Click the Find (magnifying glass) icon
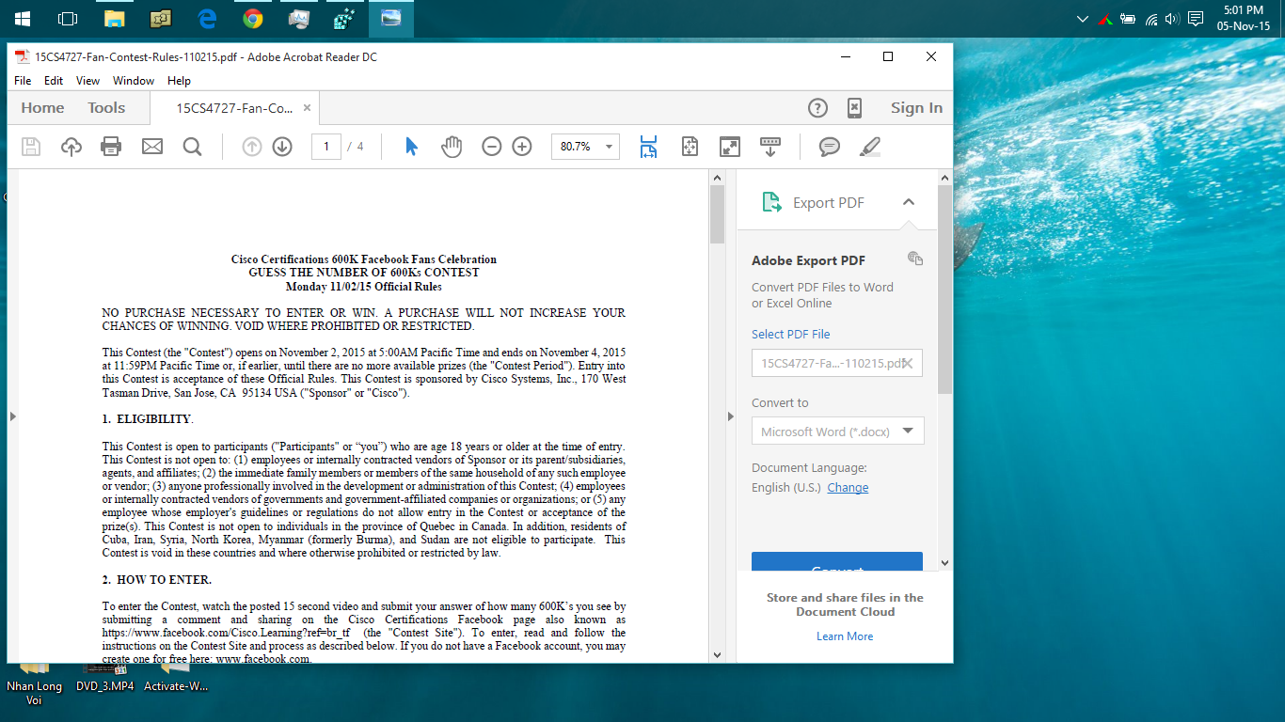This screenshot has width=1285, height=722. pyautogui.click(x=192, y=147)
